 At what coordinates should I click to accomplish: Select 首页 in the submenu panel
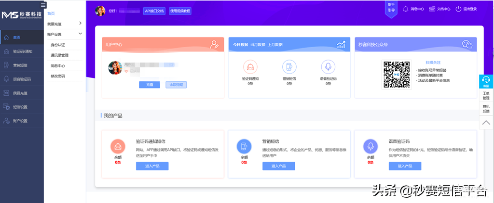[x=51, y=13]
